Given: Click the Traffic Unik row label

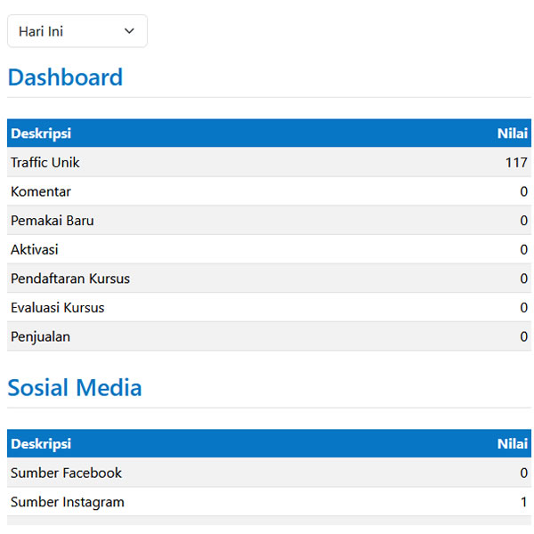Looking at the screenshot, I should pyautogui.click(x=45, y=163).
